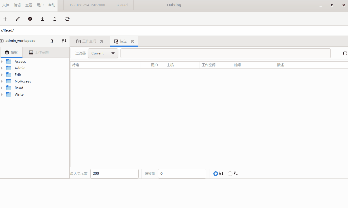This screenshot has height=208, width=348.
Task: Open the Current filter dropdown
Action: 103,53
